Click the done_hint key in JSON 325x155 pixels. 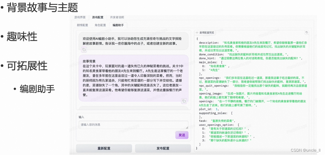tap(207, 58)
